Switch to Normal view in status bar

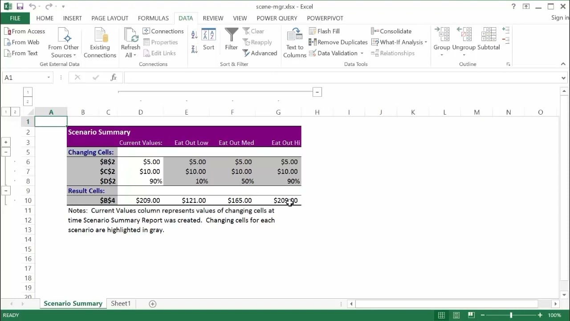[x=441, y=315]
